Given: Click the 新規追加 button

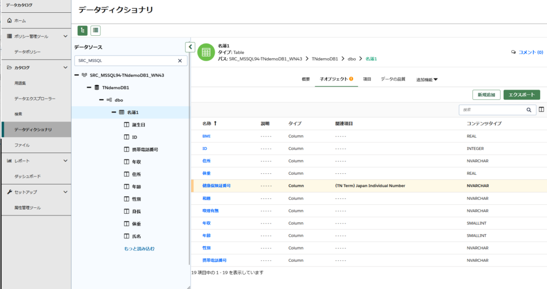Looking at the screenshot, I should (x=486, y=95).
